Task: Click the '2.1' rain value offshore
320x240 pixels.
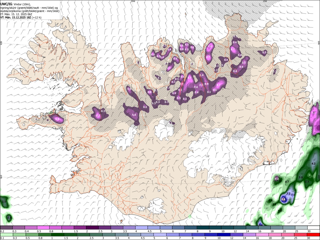Action: (x=307, y=181)
